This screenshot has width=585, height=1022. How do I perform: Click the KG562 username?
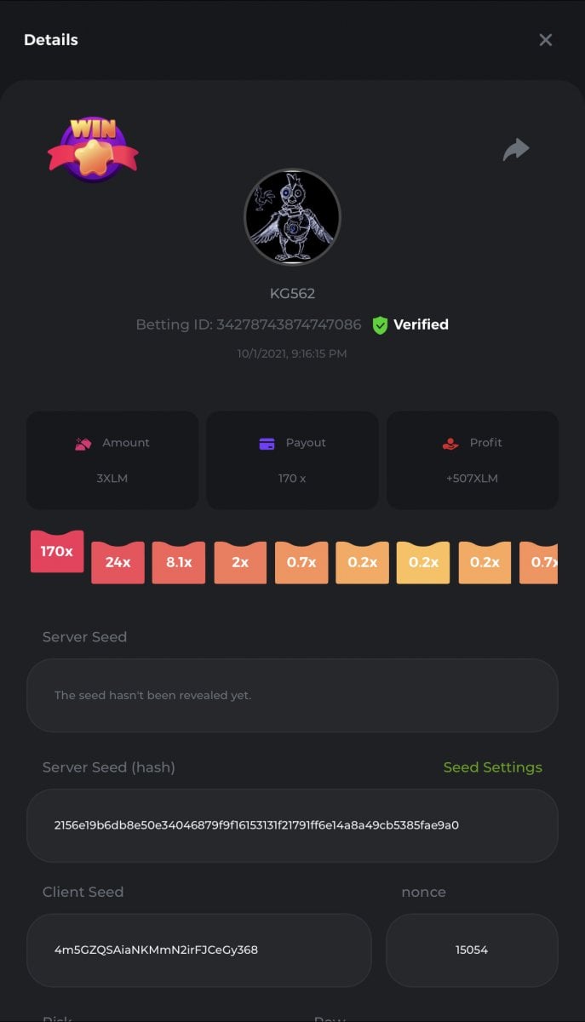(x=292, y=294)
